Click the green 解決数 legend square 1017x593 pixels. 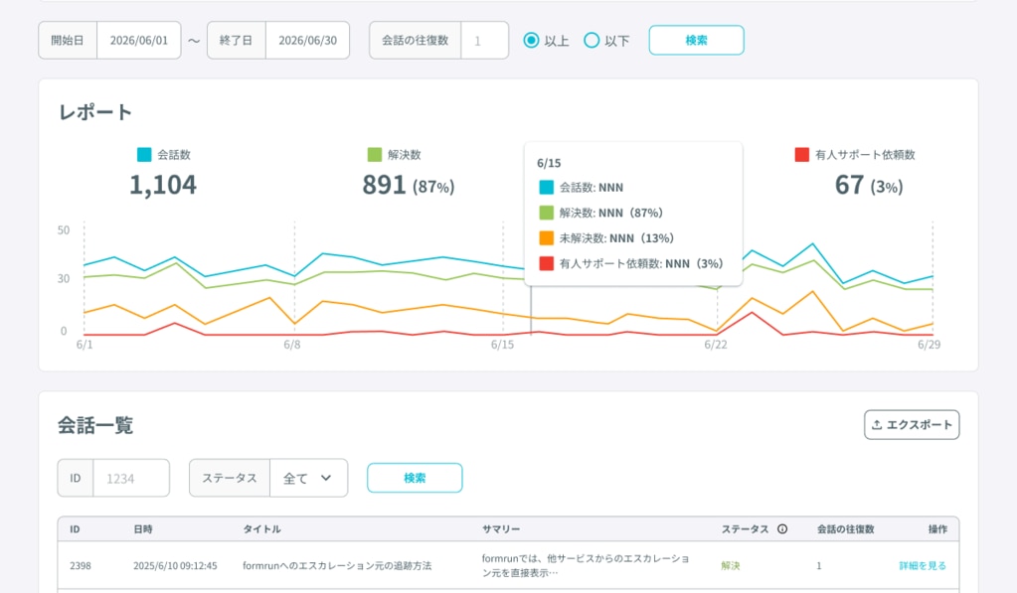coord(375,155)
